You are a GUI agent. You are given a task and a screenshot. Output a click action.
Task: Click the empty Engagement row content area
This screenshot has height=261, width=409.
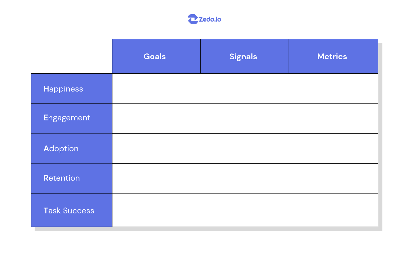click(245, 119)
